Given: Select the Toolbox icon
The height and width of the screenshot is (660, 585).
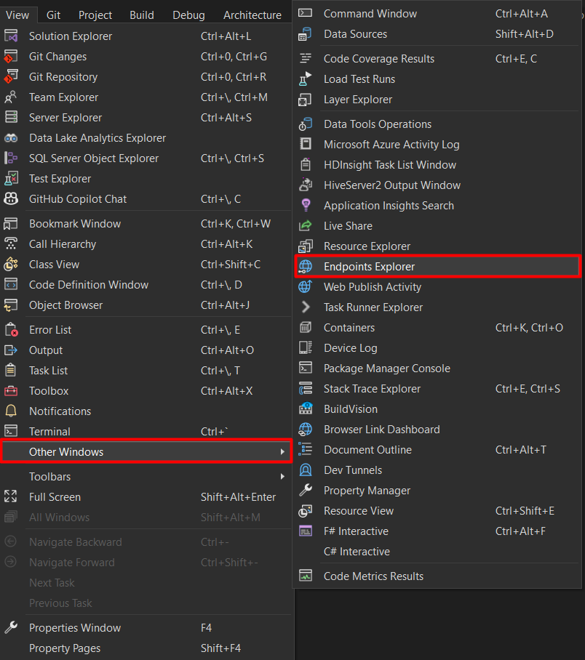Looking at the screenshot, I should click(11, 390).
